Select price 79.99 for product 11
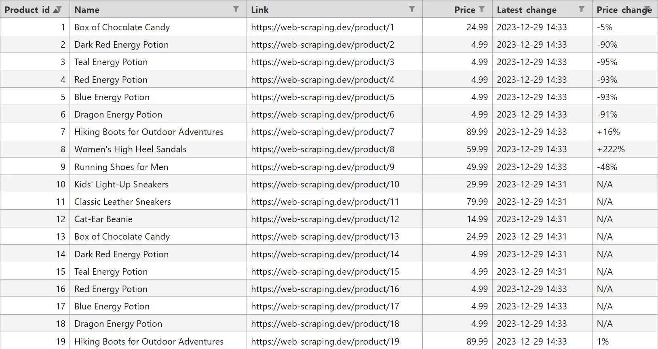Screen dimensions: 658x349 pyautogui.click(x=458, y=202)
